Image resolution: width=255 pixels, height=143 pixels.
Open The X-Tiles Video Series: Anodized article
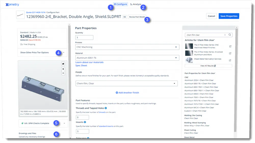(x=208, y=53)
